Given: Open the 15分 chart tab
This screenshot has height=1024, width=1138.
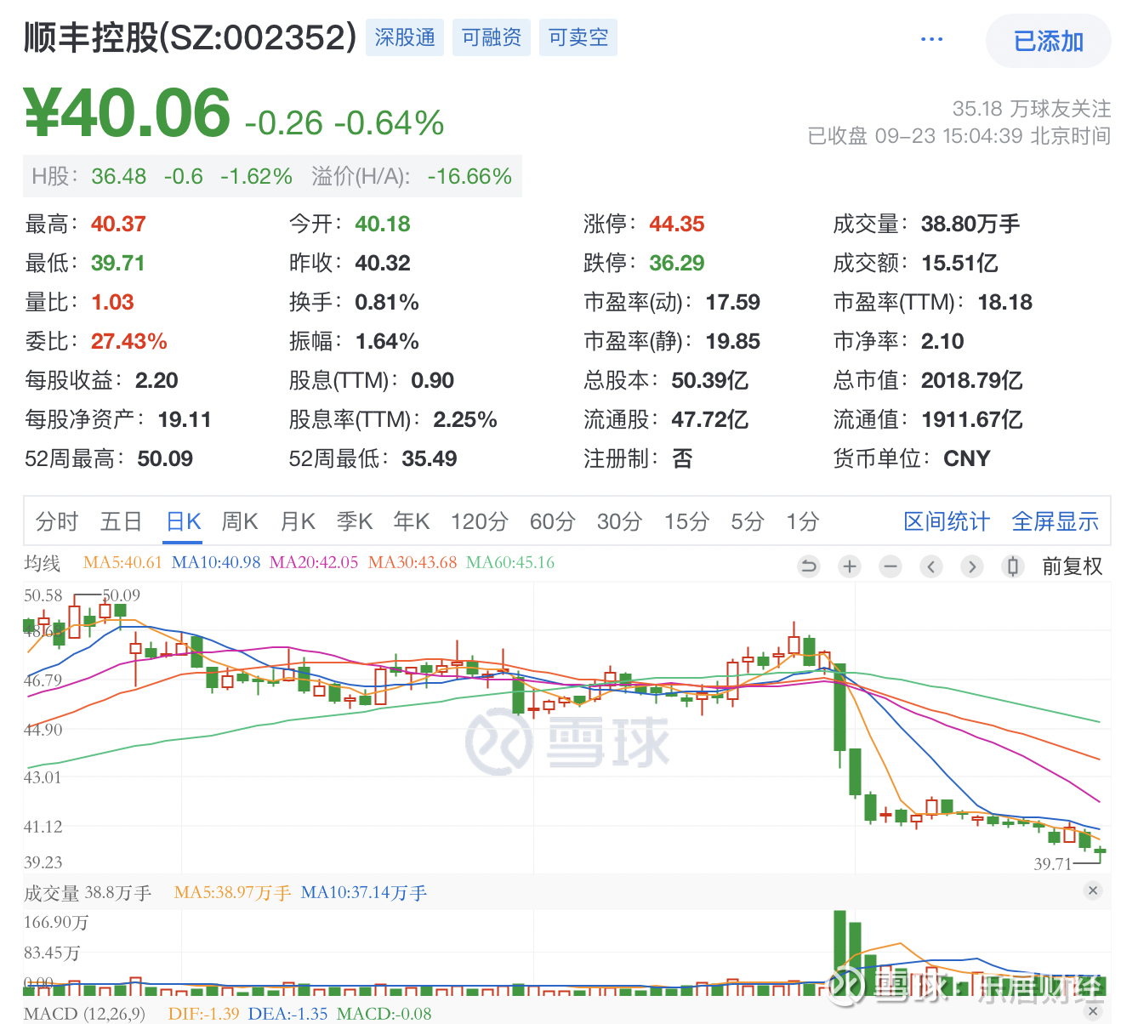Looking at the screenshot, I should tap(686, 521).
